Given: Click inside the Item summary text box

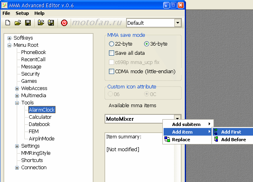Looking at the screenshot, I should coord(140,157).
